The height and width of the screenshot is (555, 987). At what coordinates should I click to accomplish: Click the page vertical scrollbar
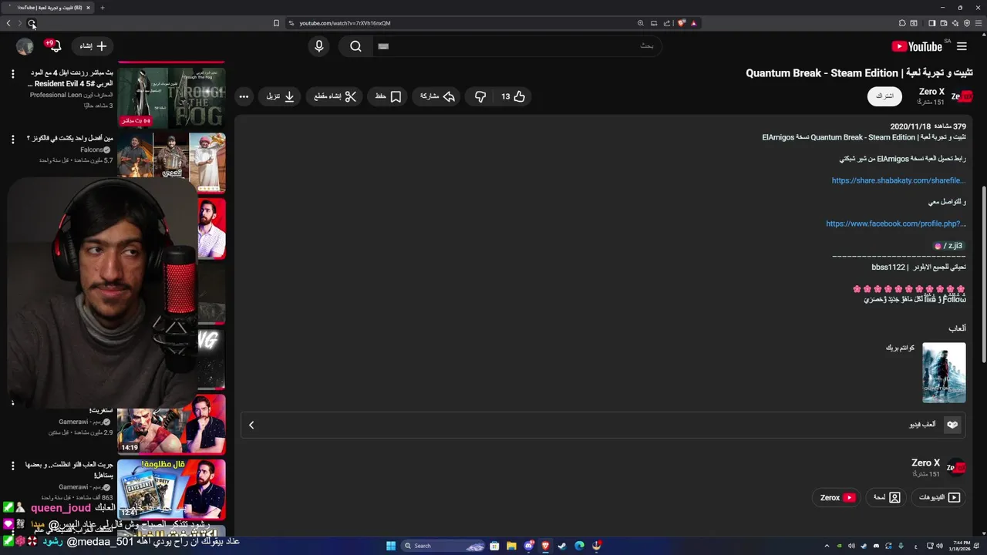[x=984, y=274]
